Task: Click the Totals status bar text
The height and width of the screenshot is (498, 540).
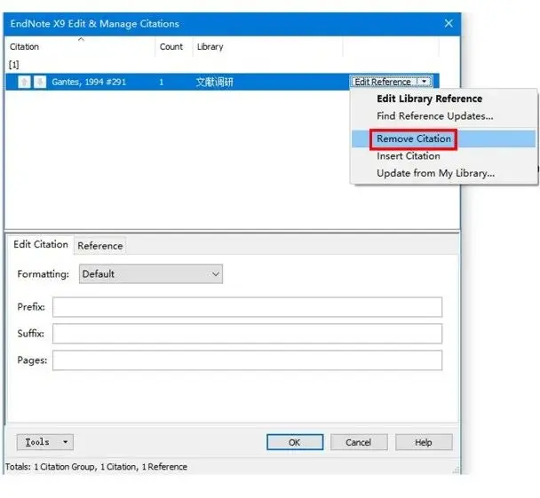Action: point(97,467)
